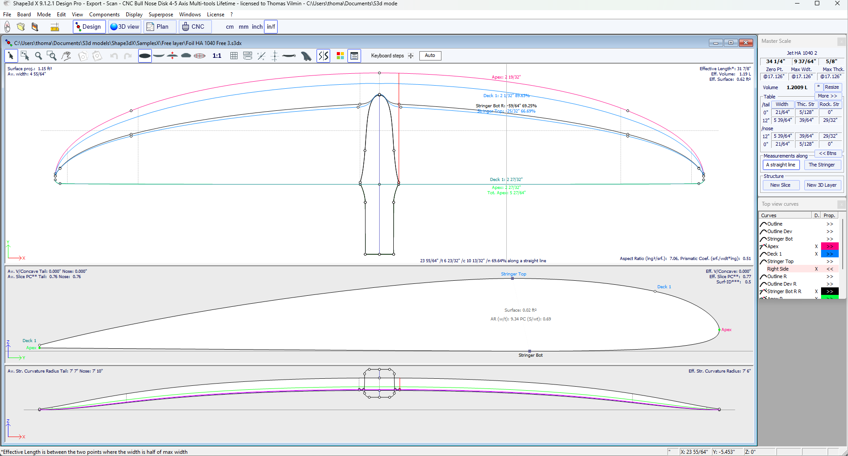Click the grid display icon

(234, 56)
